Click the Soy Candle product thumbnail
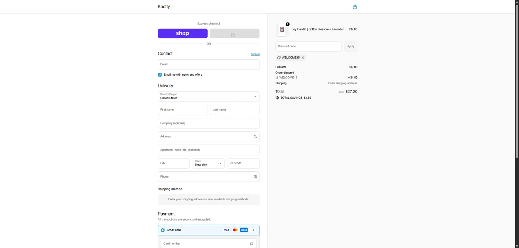 pyautogui.click(x=282, y=30)
